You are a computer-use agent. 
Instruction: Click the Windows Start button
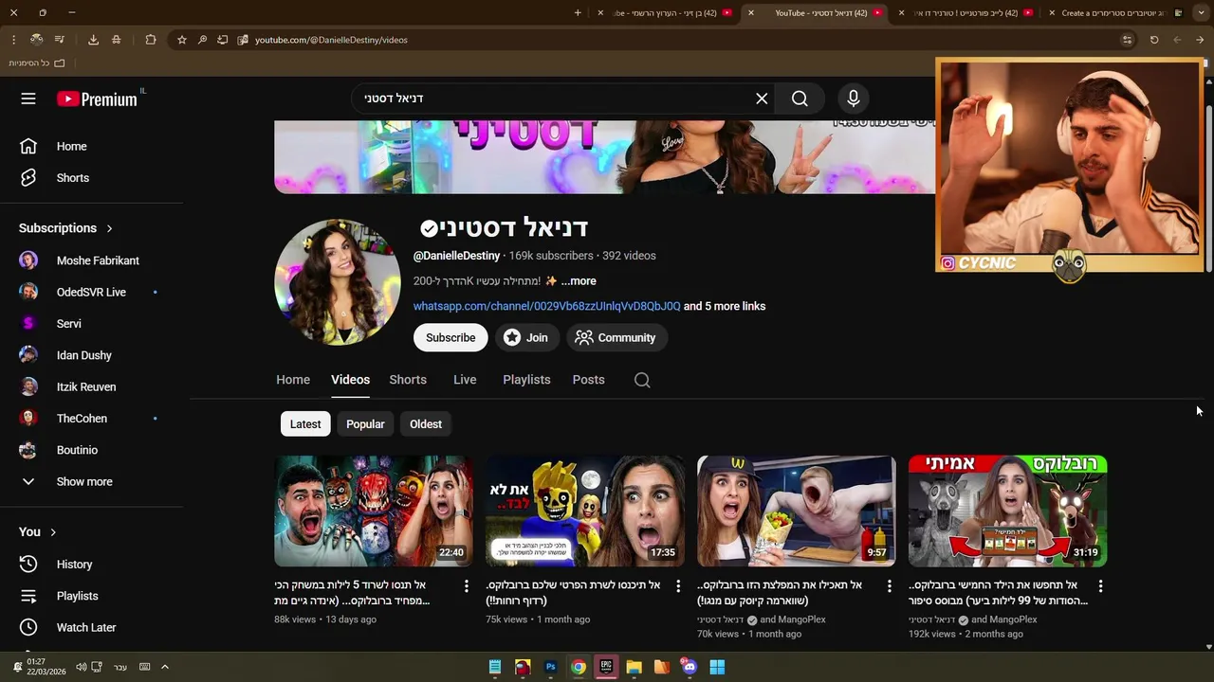pyautogui.click(x=717, y=667)
